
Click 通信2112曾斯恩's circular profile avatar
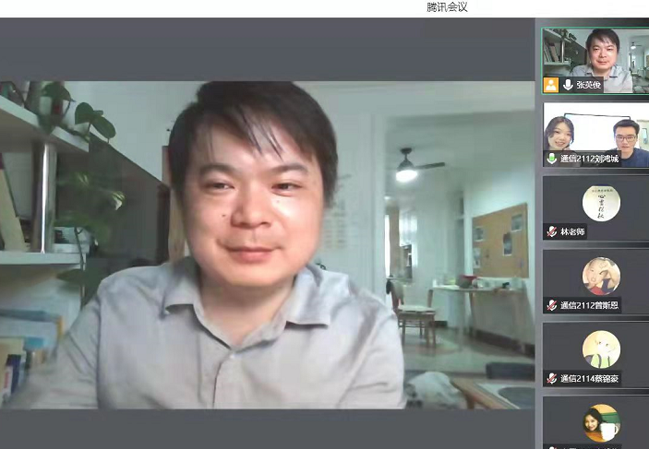601,276
